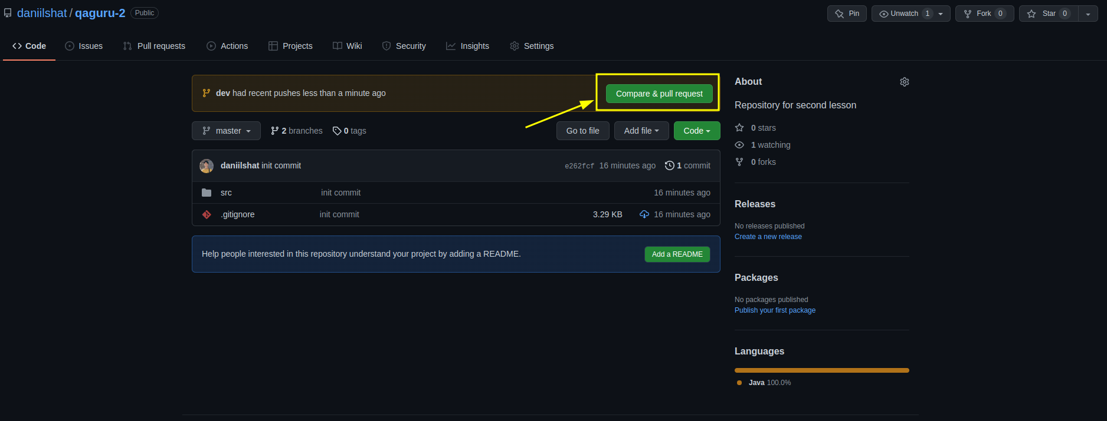Star the repository
Image resolution: width=1107 pixels, height=421 pixels.
[x=1049, y=14]
